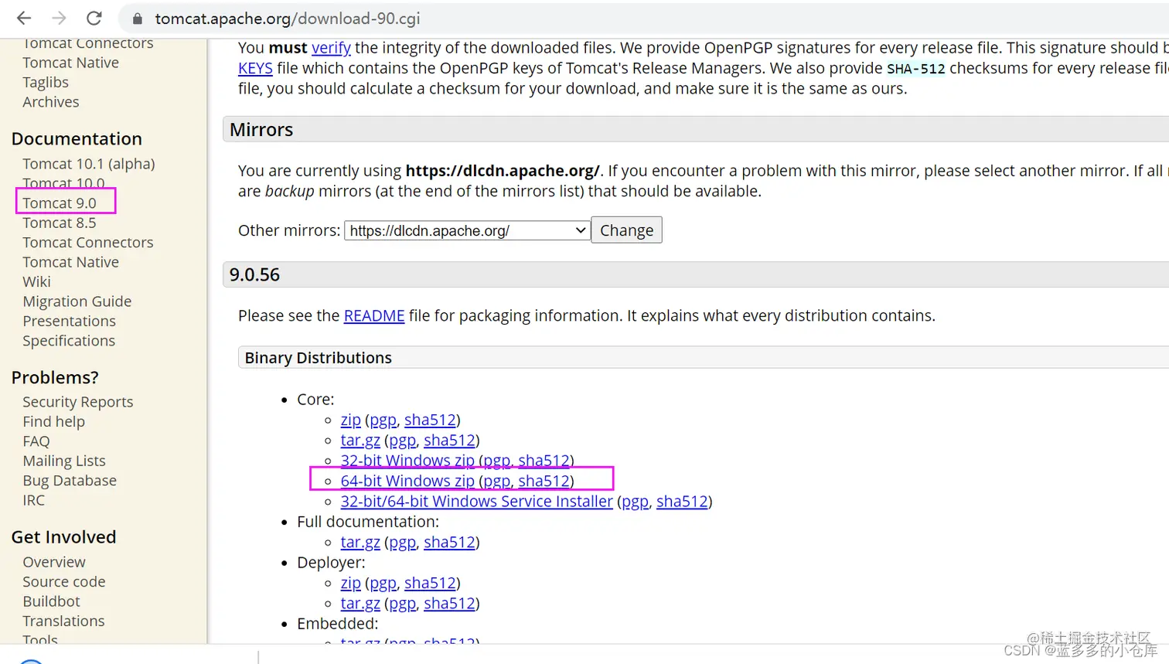The image size is (1169, 664).
Task: Open the KEYS file link
Action: coord(255,68)
